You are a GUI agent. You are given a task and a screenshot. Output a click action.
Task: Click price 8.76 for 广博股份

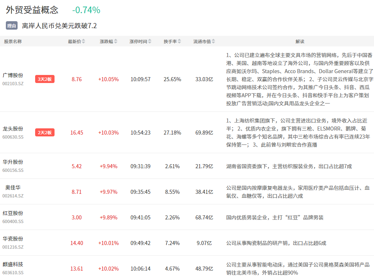[x=76, y=79]
